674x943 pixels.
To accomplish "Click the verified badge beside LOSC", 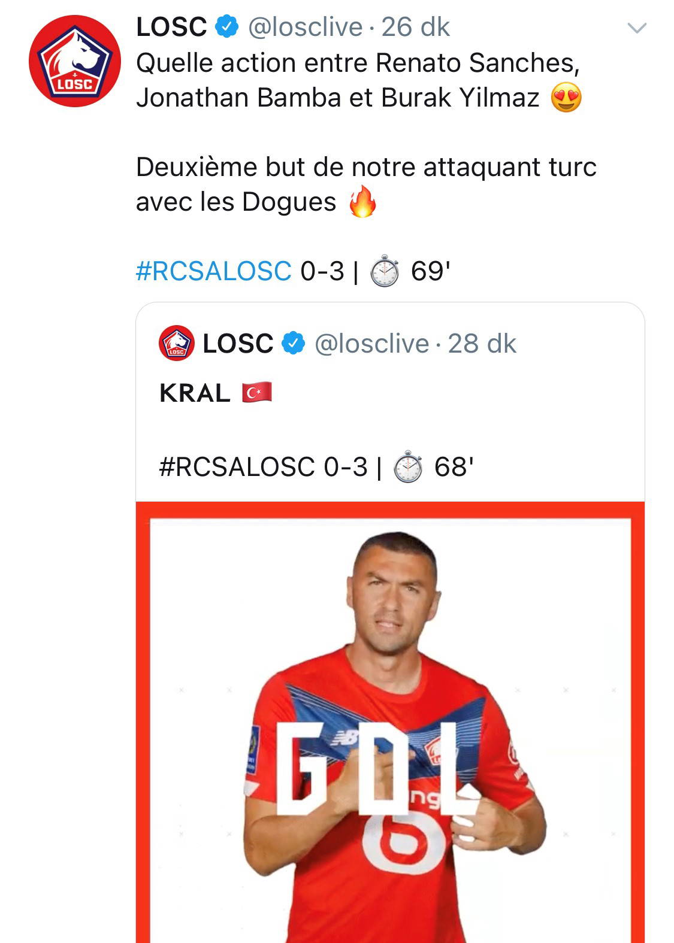I will pyautogui.click(x=226, y=28).
